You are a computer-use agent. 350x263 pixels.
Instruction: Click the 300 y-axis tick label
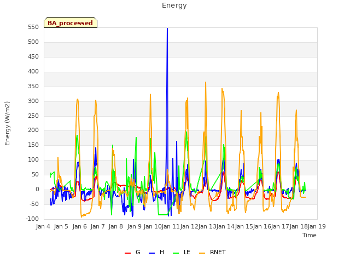tap(33, 101)
